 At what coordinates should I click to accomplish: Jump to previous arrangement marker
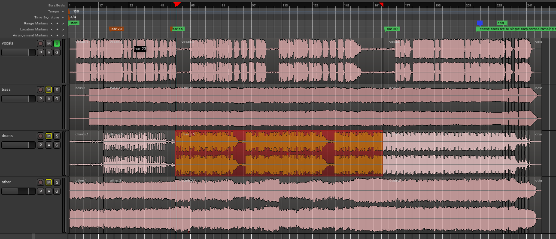[x=52, y=35]
